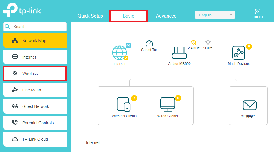The height and width of the screenshot is (152, 274).
Task: Click the 5GHz Wi-Fi icon
Action: (x=208, y=42)
